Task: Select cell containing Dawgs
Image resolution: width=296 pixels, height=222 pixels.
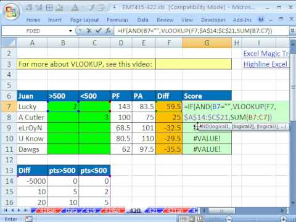Action: pos(32,149)
